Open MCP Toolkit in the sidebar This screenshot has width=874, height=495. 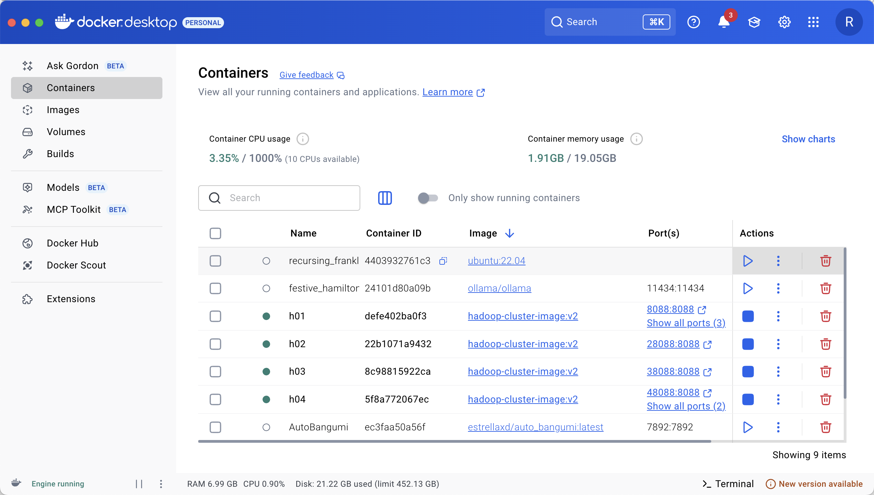coord(87,210)
